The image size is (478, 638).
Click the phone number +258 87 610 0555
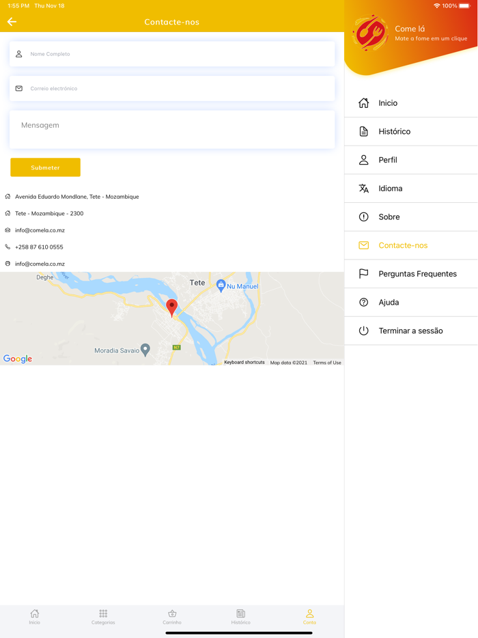tap(39, 247)
